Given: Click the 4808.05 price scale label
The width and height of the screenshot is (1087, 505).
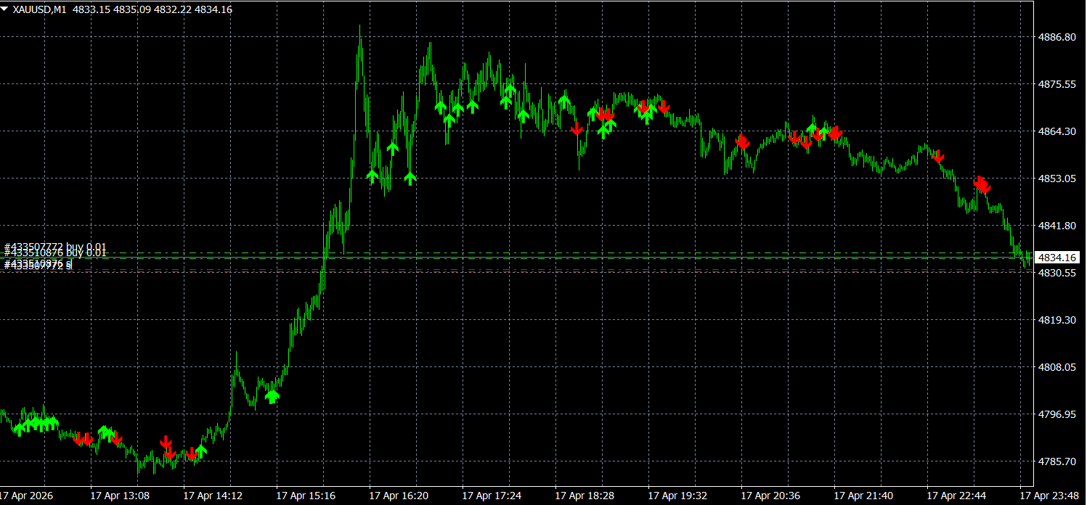Looking at the screenshot, I should [1057, 367].
